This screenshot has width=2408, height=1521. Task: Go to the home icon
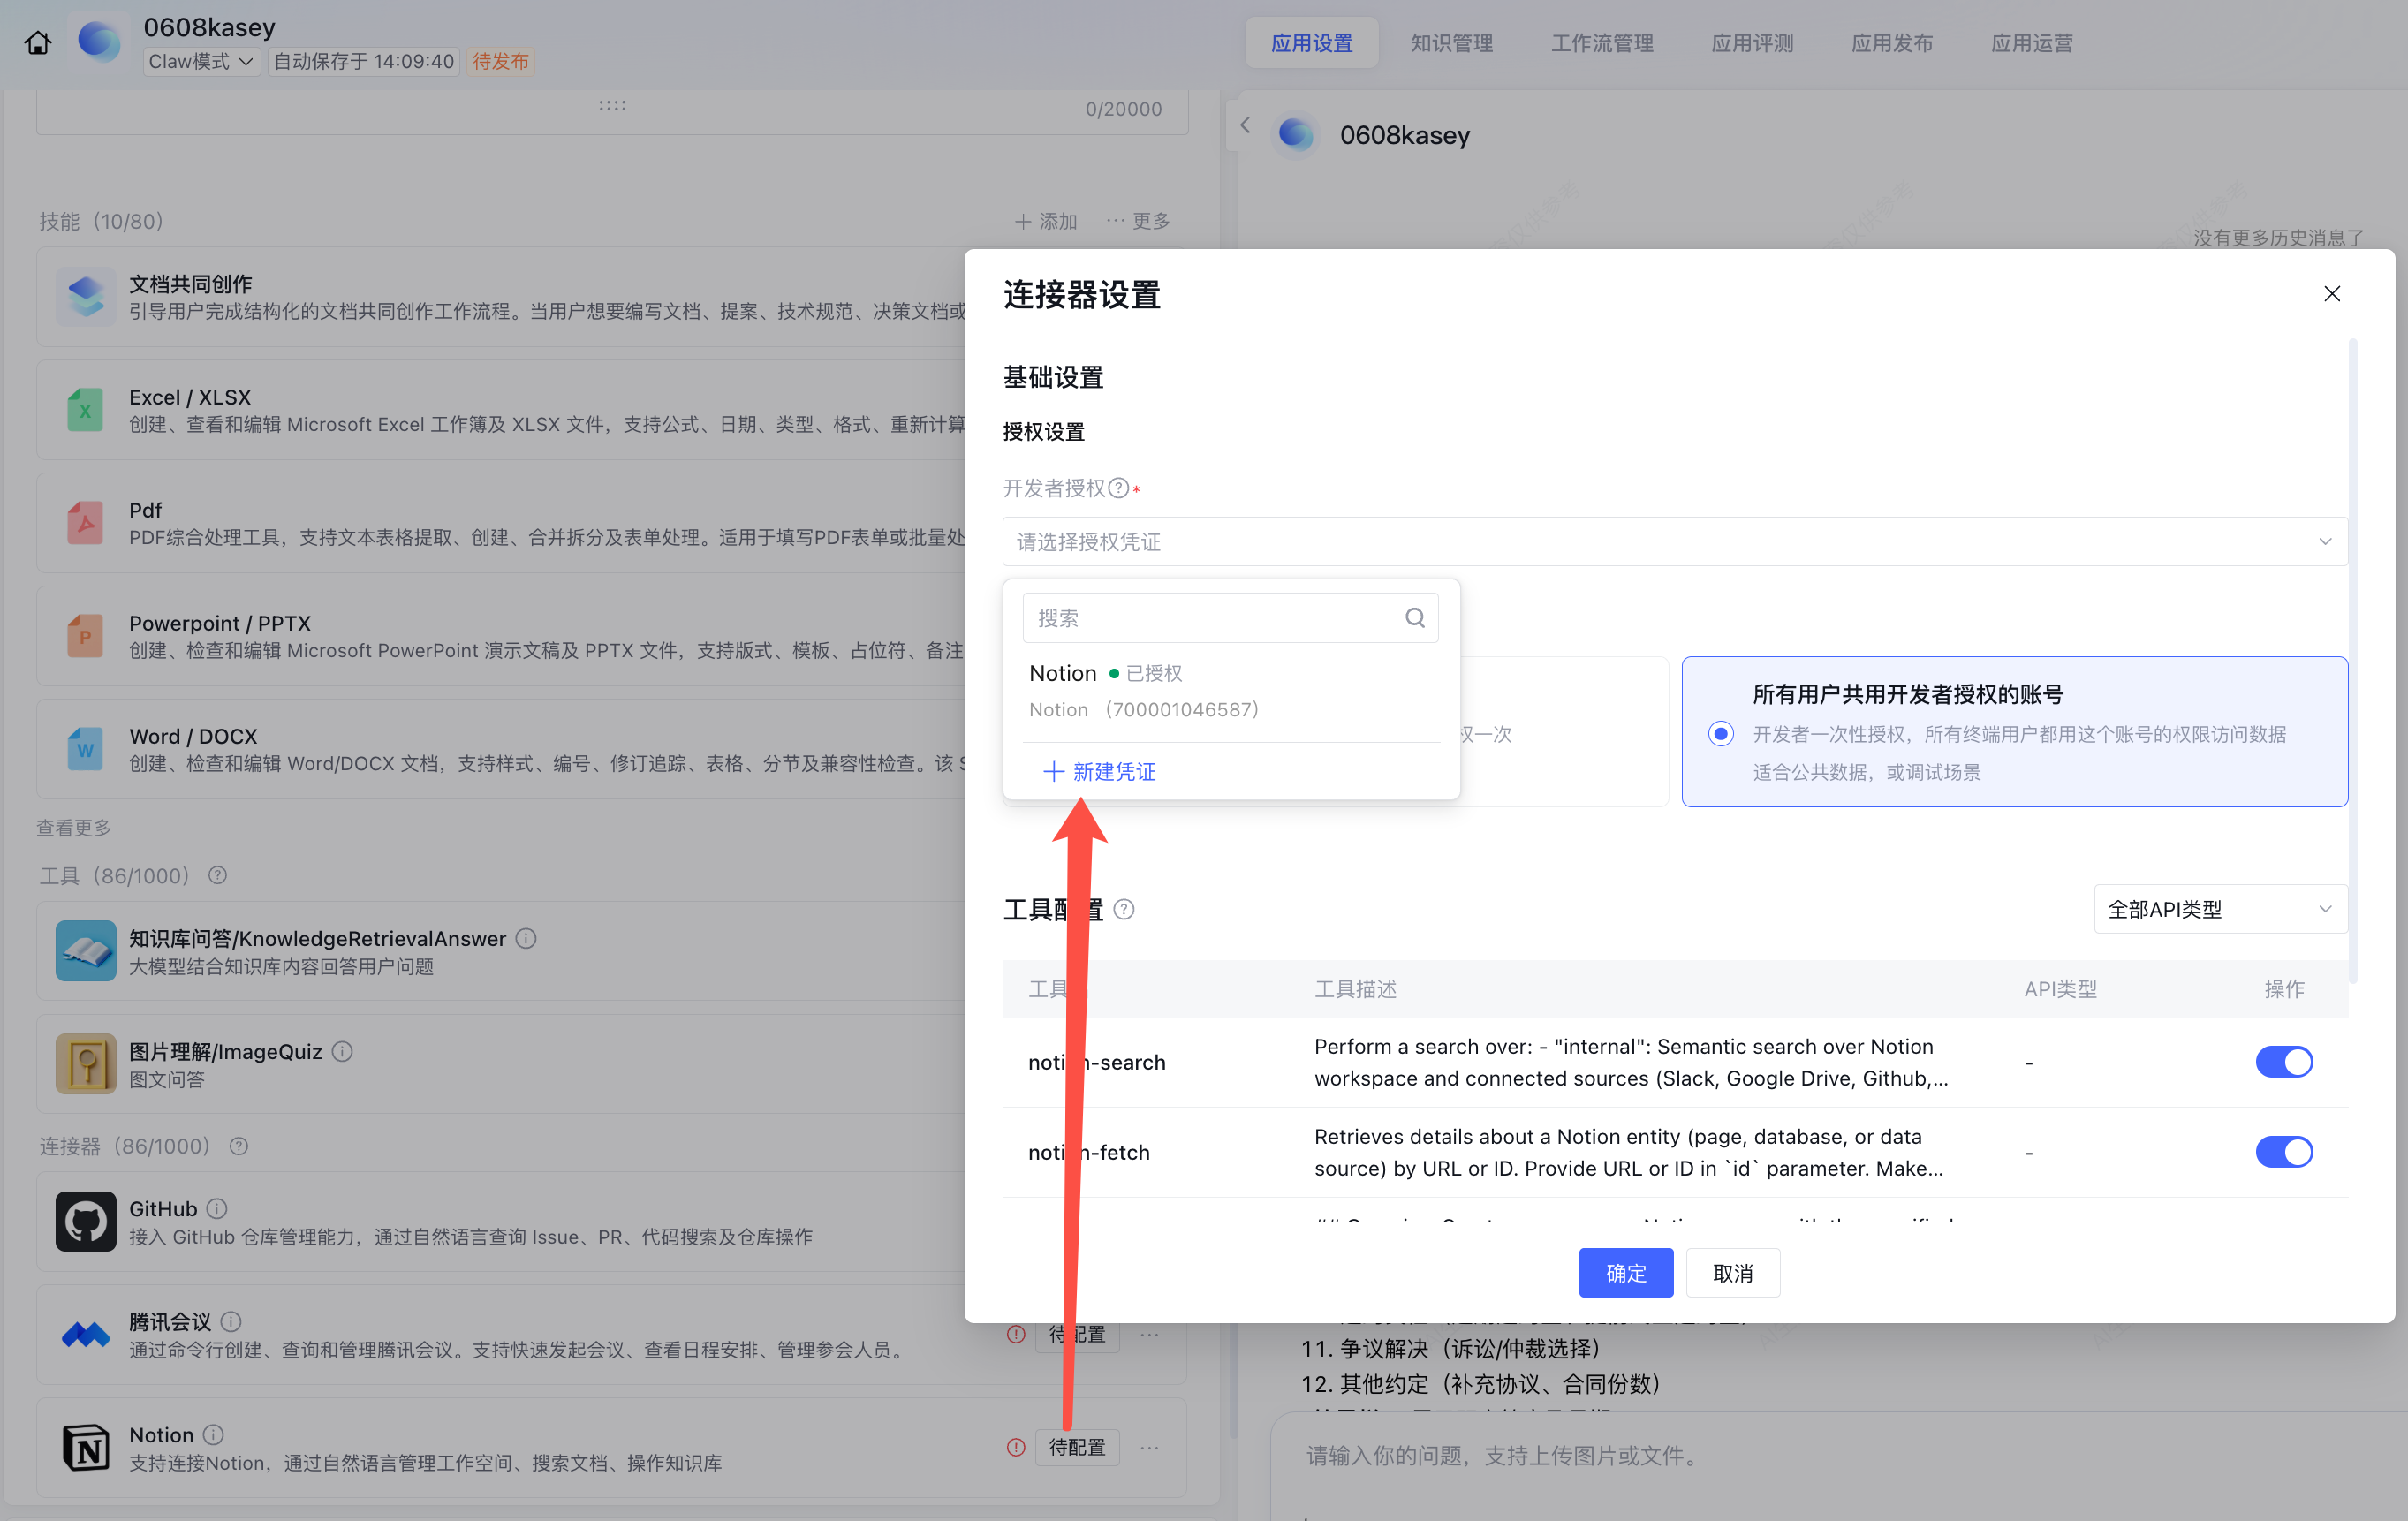click(x=38, y=43)
